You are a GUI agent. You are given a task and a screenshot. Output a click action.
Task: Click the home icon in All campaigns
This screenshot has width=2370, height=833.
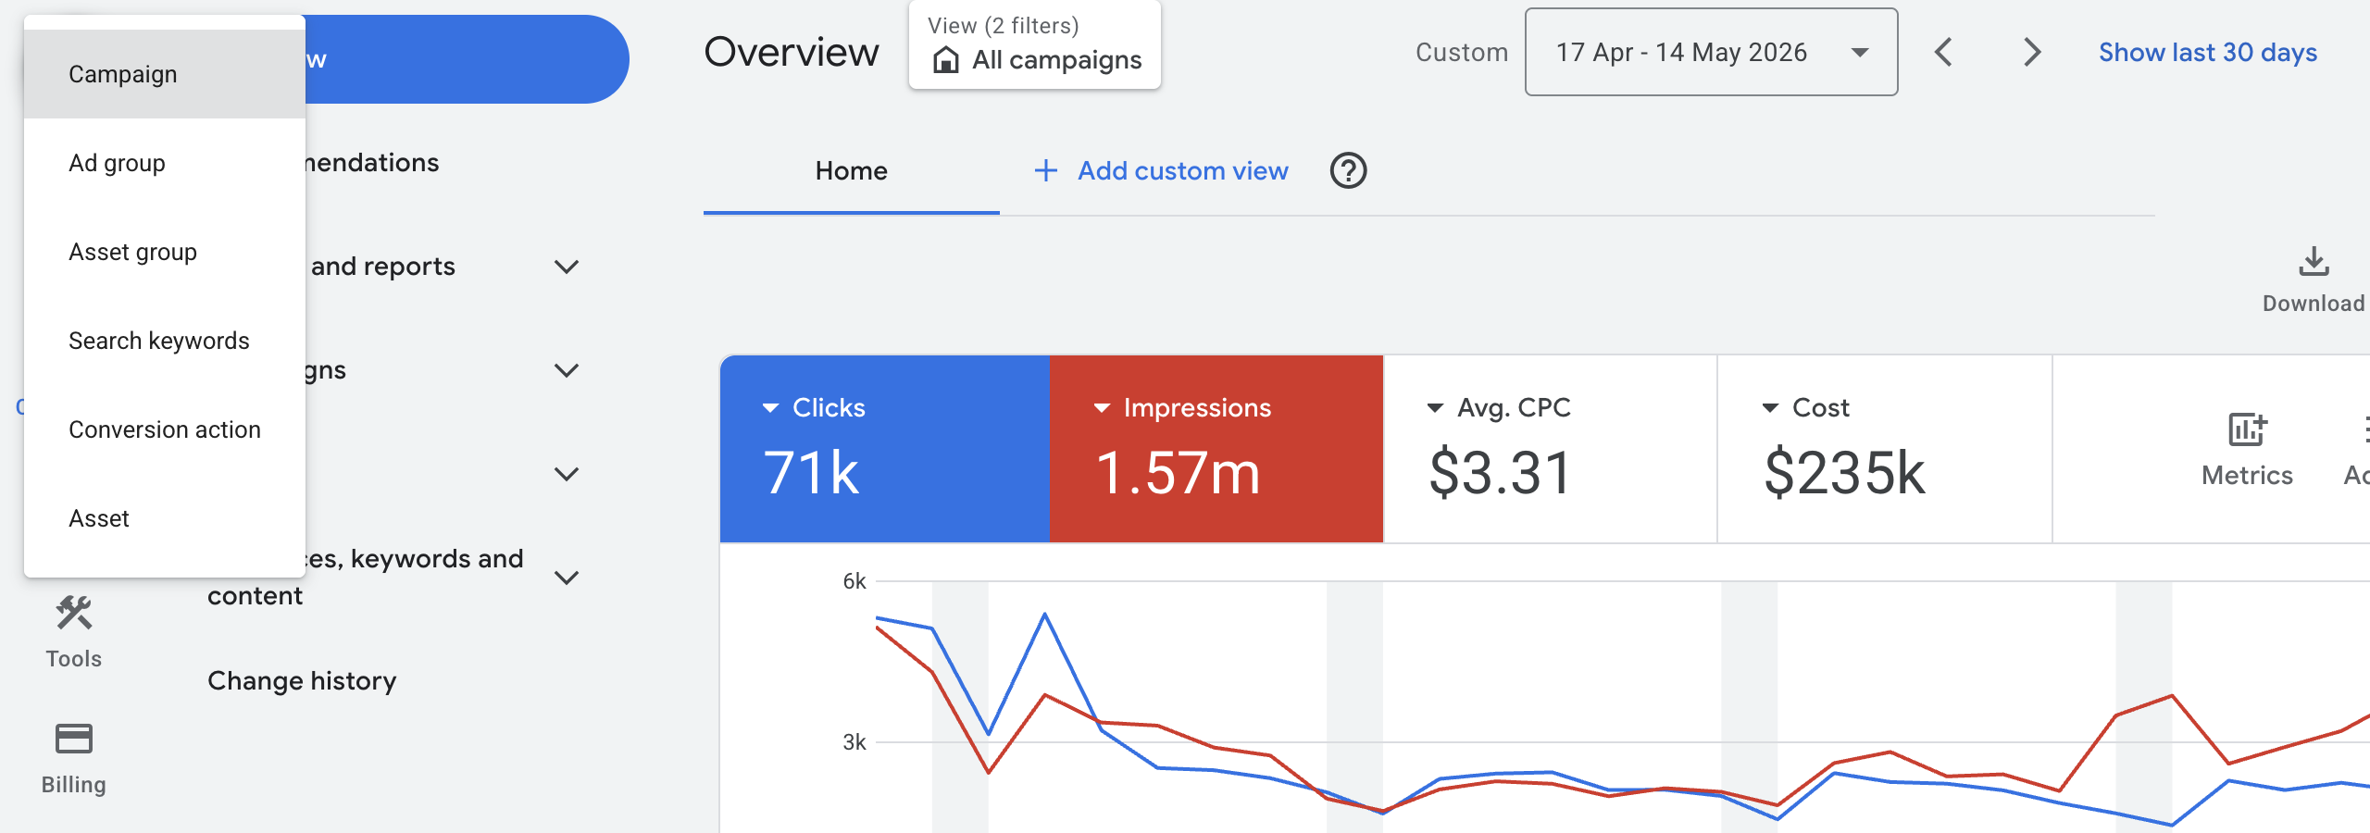coord(945,60)
